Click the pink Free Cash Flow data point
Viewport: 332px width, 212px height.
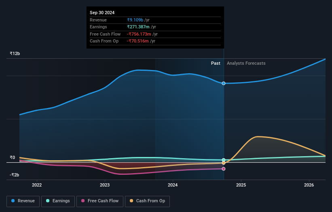click(224, 169)
